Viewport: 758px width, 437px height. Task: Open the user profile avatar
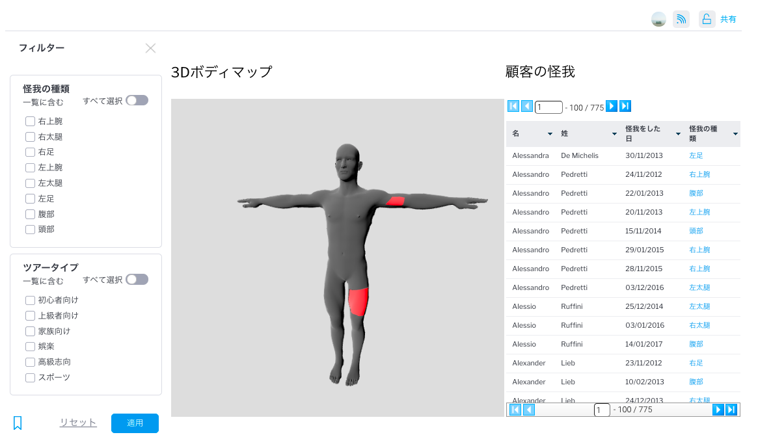click(x=658, y=20)
